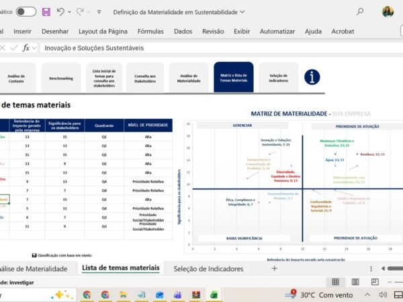The height and width of the screenshot is (302, 403).
Task: Expand the dropdown beside fx
Action: [x=34, y=48]
